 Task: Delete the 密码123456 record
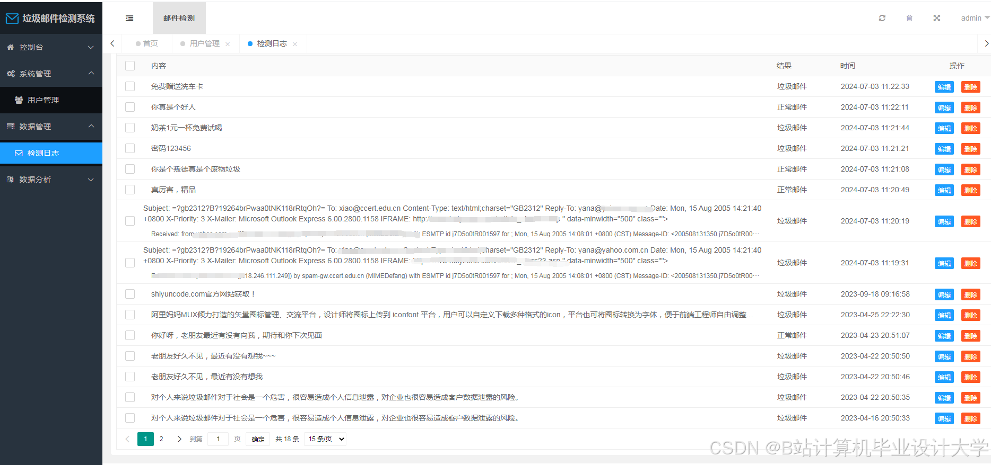pos(971,149)
